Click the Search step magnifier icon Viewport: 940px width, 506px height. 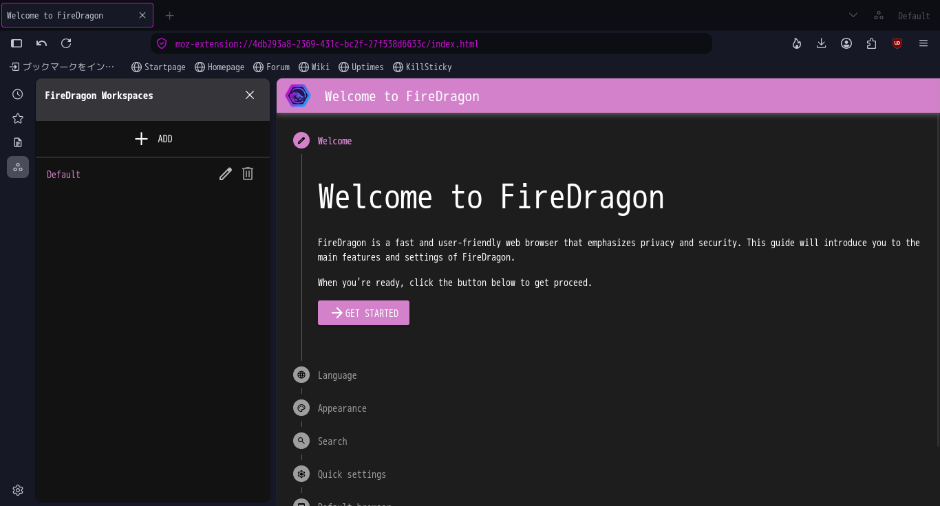[301, 441]
